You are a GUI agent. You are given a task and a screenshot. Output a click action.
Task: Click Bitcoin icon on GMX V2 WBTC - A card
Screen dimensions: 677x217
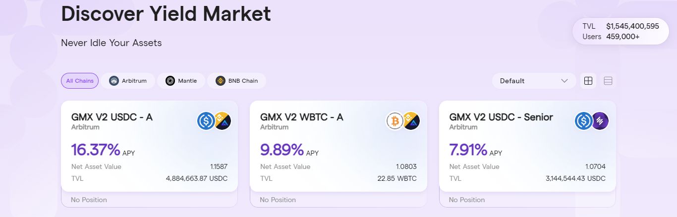(395, 121)
